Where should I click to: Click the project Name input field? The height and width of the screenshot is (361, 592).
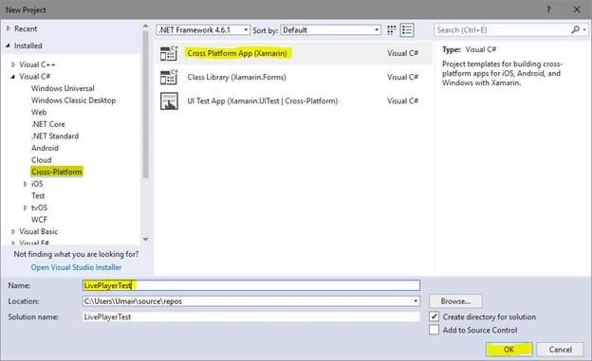click(x=251, y=285)
